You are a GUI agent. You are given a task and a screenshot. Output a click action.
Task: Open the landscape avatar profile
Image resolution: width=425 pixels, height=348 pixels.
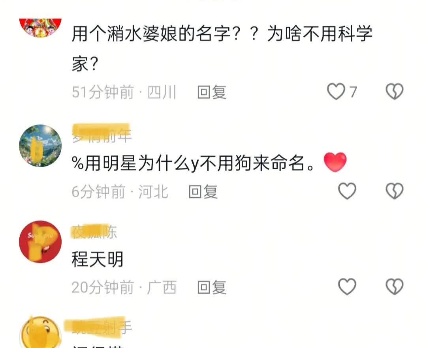click(x=40, y=146)
